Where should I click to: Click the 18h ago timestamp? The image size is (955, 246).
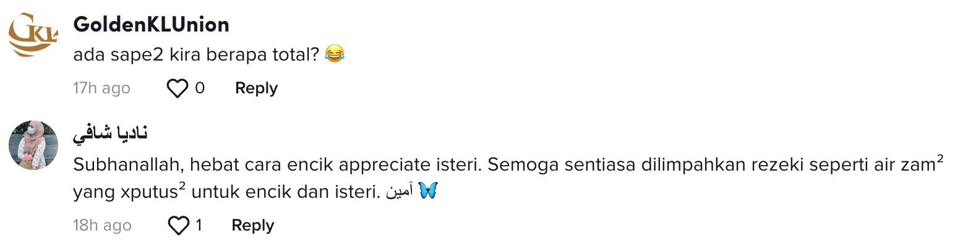point(102,226)
